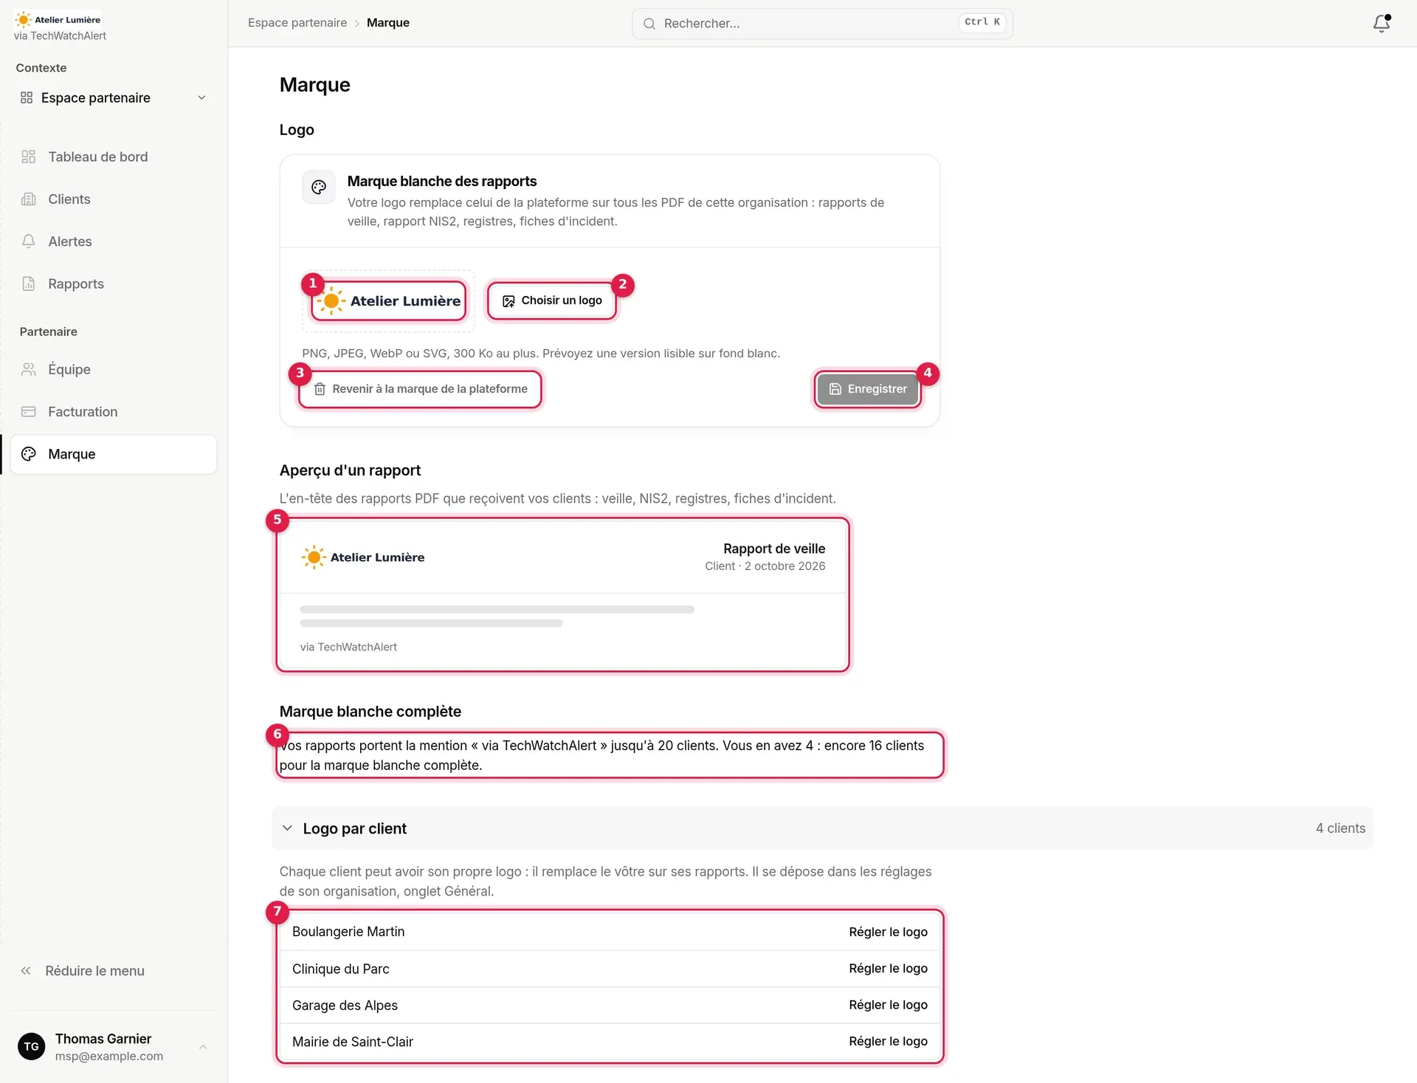The height and width of the screenshot is (1083, 1417).
Task: Open the Alertes page
Action: pos(114,241)
